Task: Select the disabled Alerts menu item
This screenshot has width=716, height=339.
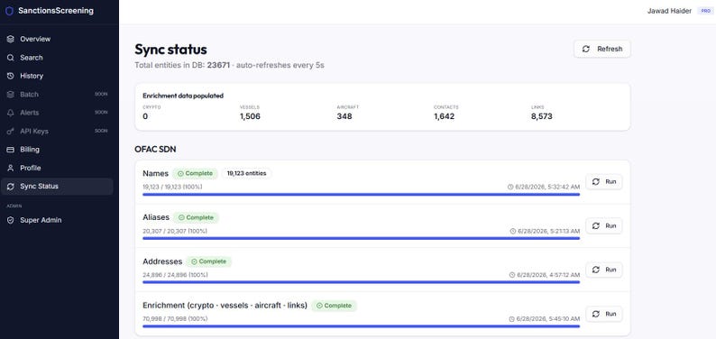Action: 57,113
